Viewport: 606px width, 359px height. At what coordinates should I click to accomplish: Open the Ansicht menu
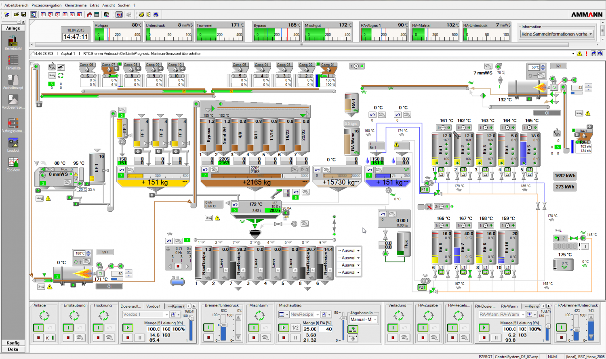(109, 5)
